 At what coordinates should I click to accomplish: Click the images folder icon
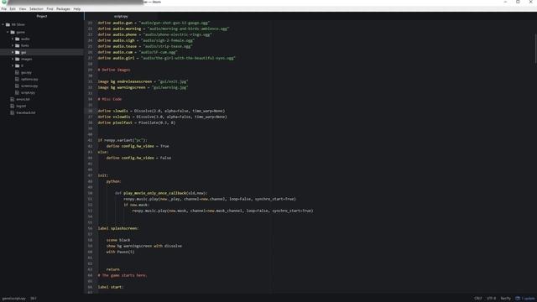[18, 59]
